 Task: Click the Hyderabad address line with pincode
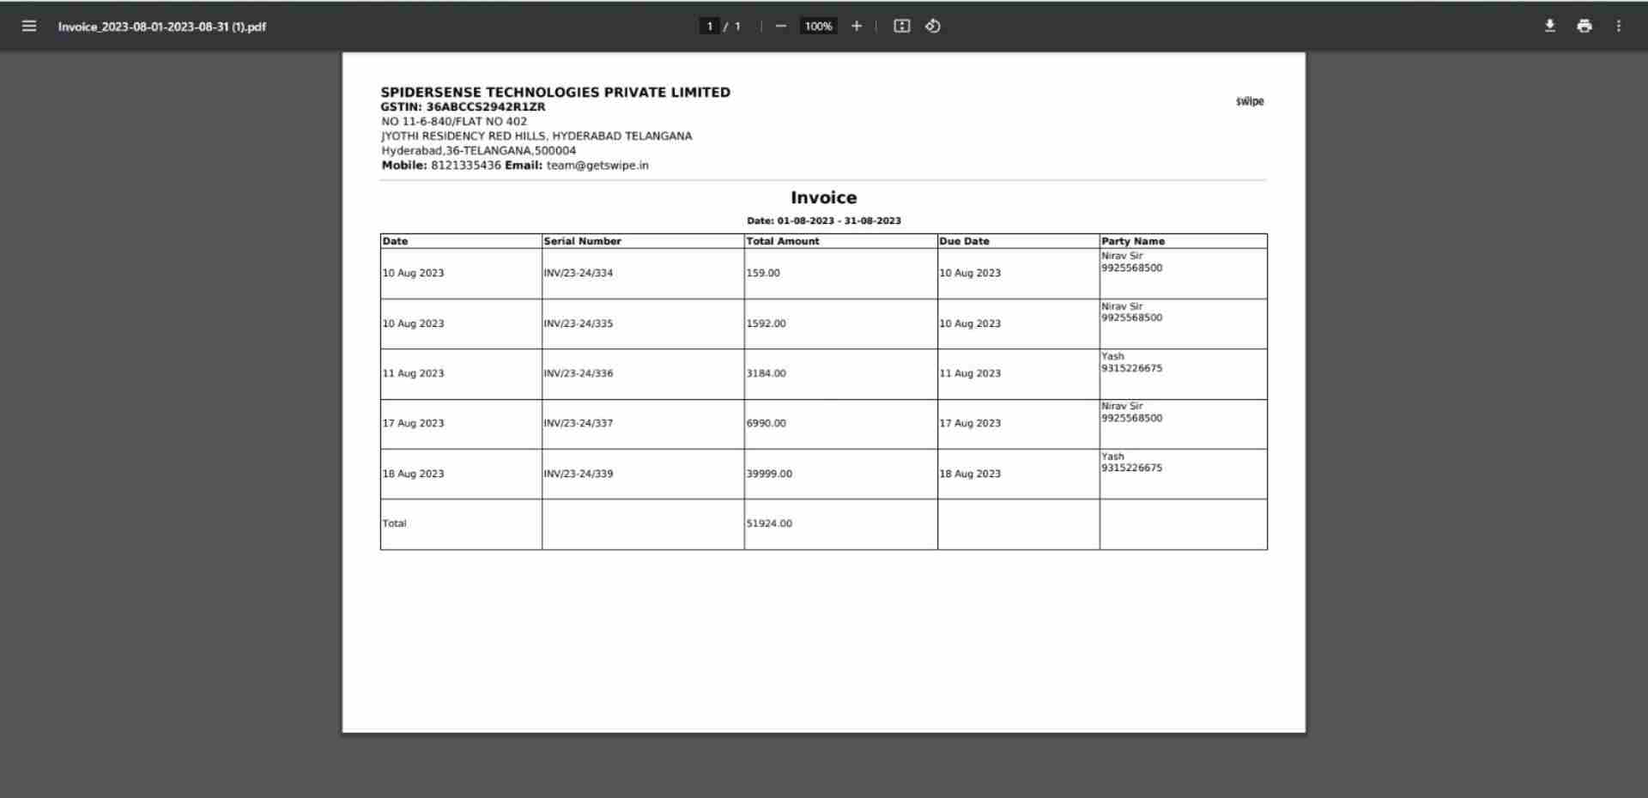(479, 151)
